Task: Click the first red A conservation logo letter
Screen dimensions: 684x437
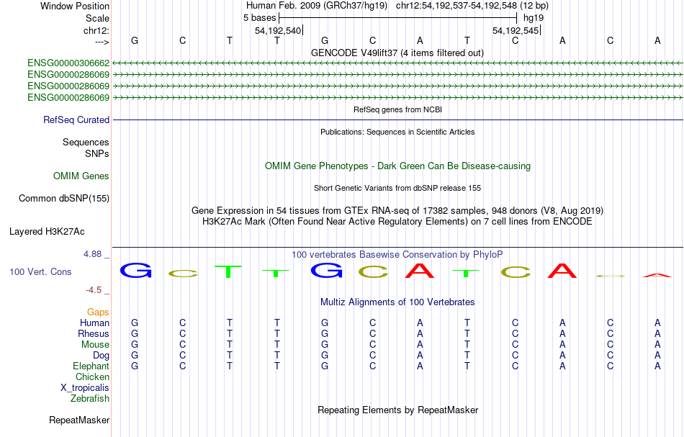Action: click(420, 271)
